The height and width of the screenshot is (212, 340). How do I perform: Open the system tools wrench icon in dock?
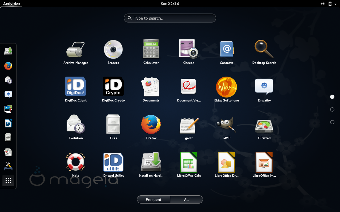(x=8, y=166)
